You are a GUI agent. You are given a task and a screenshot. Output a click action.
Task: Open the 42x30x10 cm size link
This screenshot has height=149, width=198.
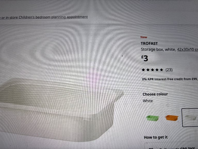click(187, 49)
